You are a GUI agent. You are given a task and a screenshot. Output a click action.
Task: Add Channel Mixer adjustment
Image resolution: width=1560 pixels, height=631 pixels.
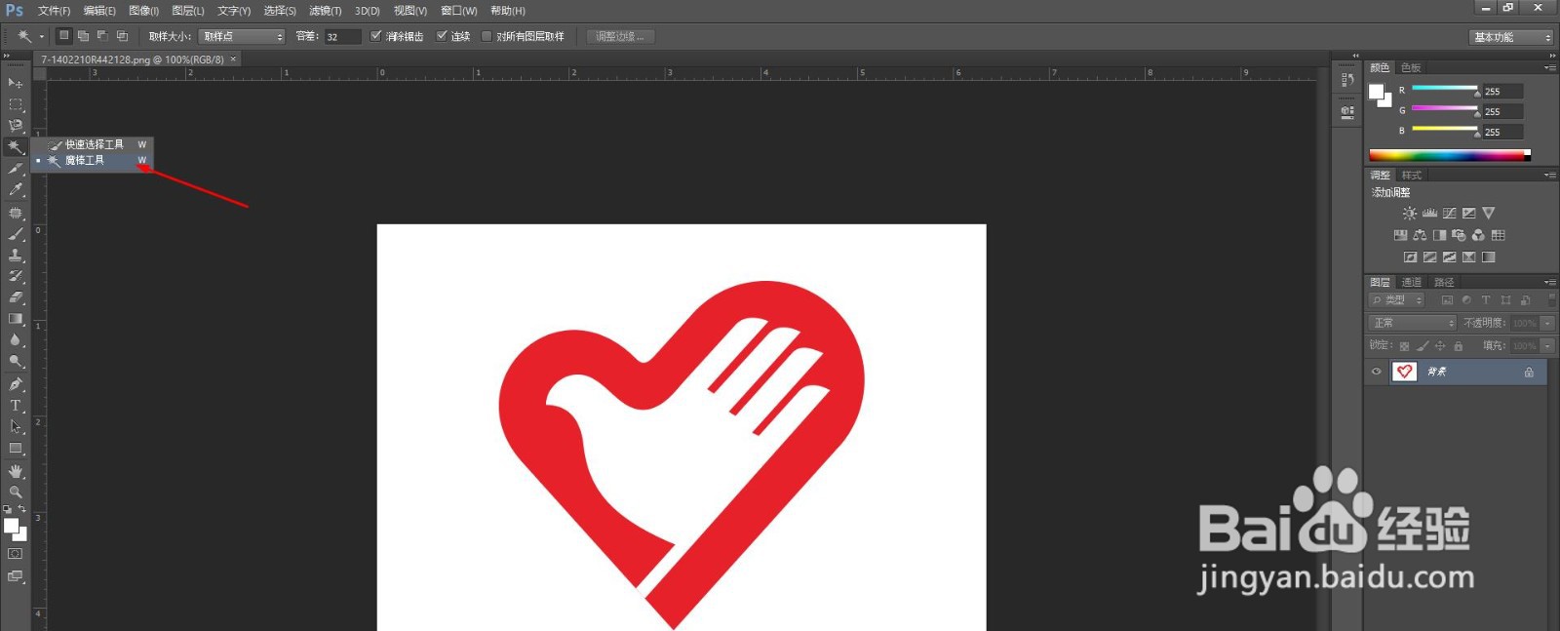1478,235
